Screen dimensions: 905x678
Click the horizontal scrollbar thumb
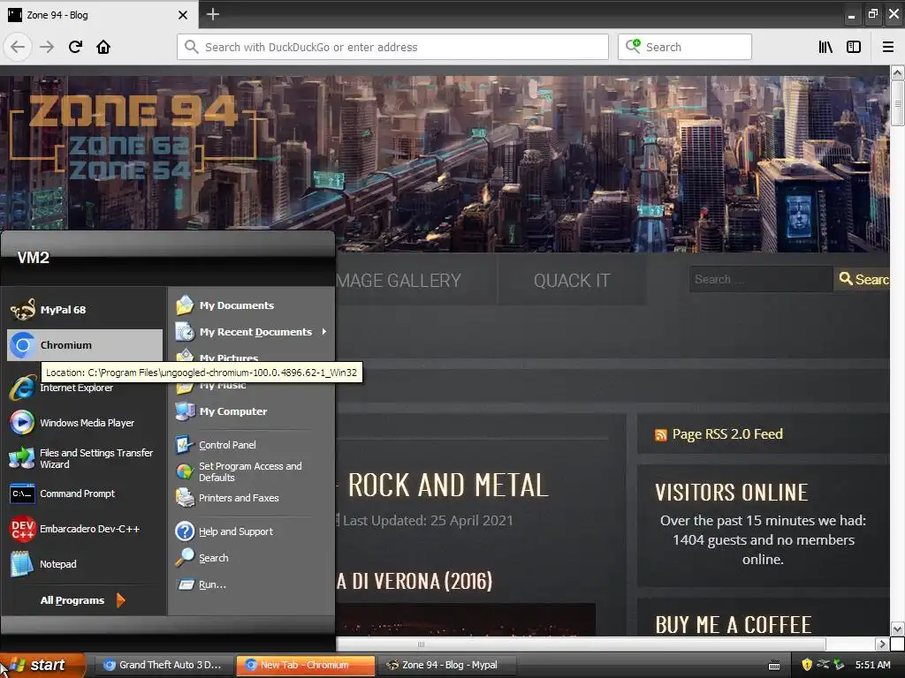click(580, 644)
